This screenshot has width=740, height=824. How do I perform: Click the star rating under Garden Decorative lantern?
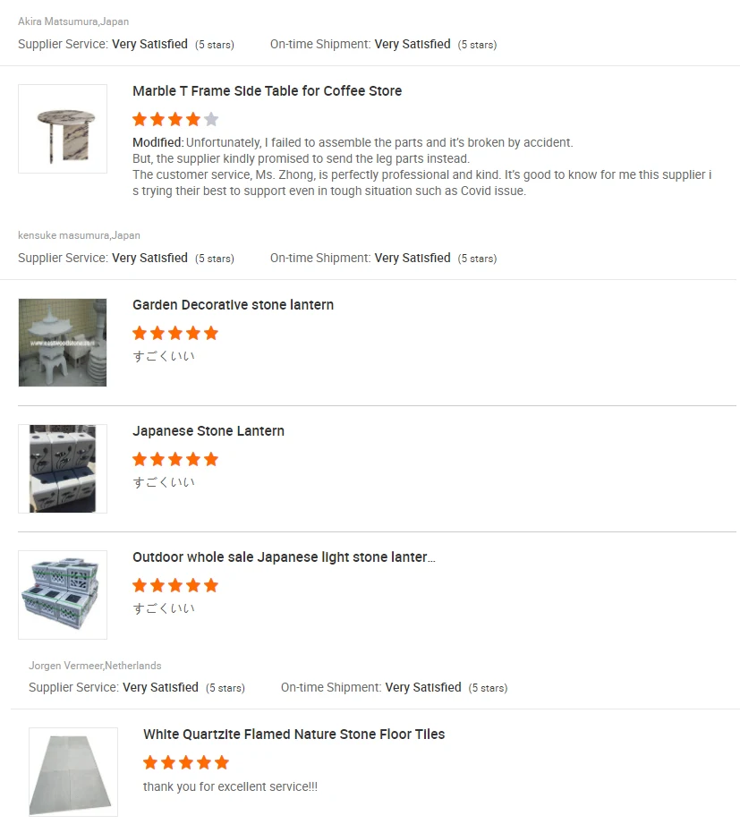(x=175, y=333)
